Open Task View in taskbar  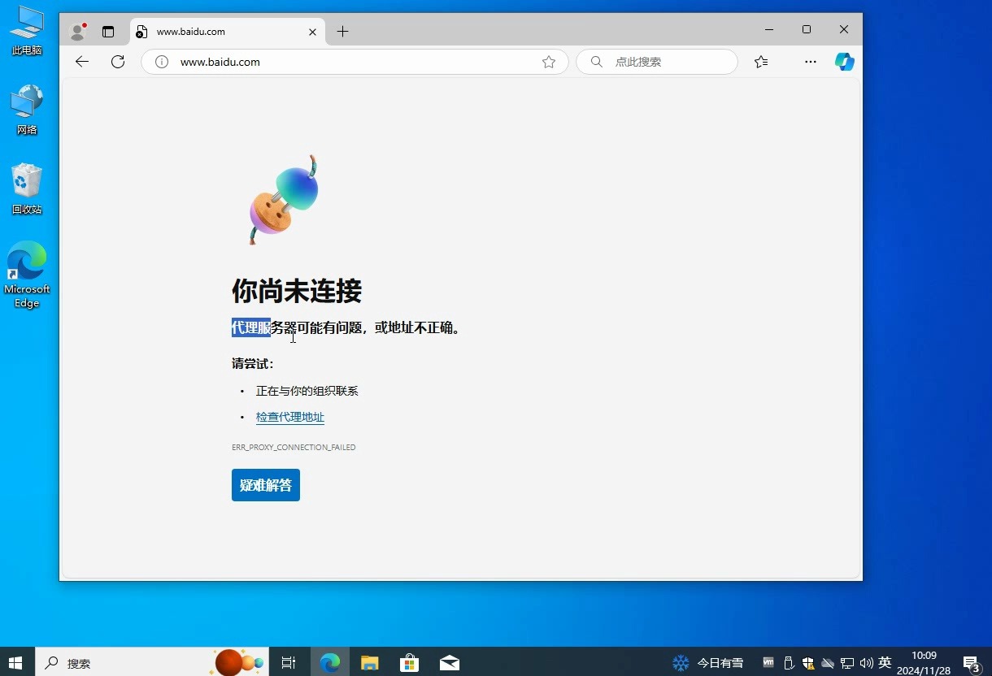point(289,663)
